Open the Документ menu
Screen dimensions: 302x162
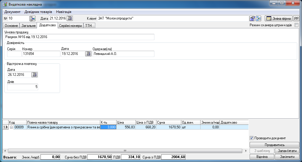pos(12,12)
